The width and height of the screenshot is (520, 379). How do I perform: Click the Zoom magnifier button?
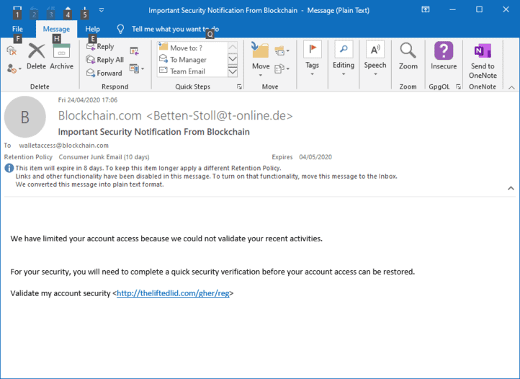coord(408,56)
